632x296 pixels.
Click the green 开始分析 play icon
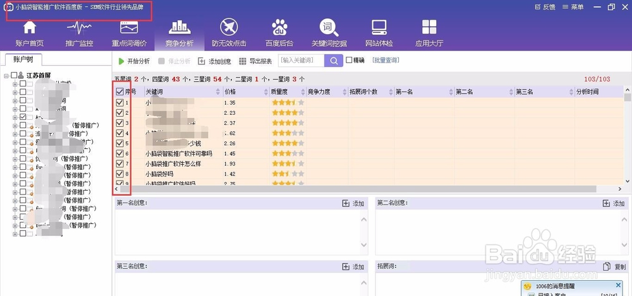[121, 61]
